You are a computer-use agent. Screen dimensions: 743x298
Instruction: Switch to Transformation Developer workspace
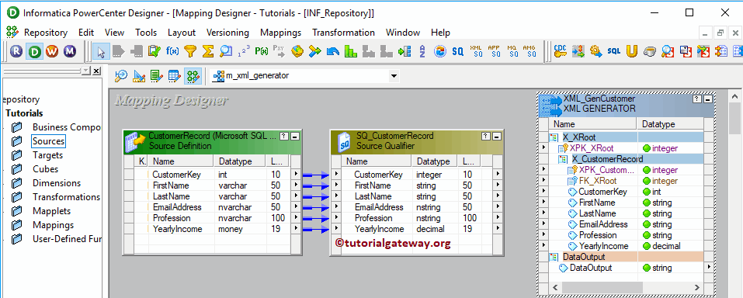pyautogui.click(x=156, y=76)
